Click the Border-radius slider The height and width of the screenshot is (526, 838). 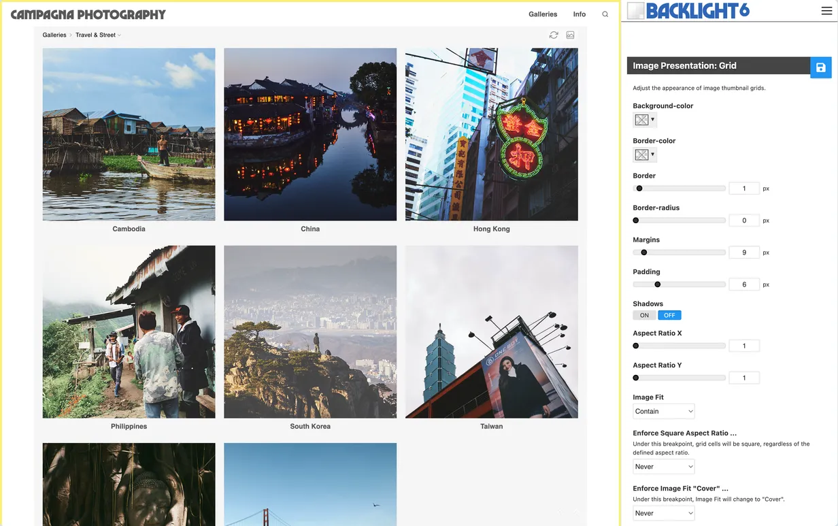pyautogui.click(x=680, y=220)
